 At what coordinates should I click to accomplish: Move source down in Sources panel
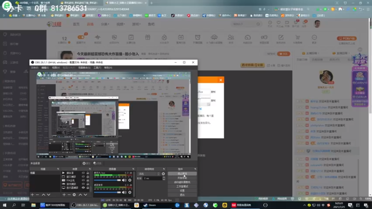pos(86,195)
